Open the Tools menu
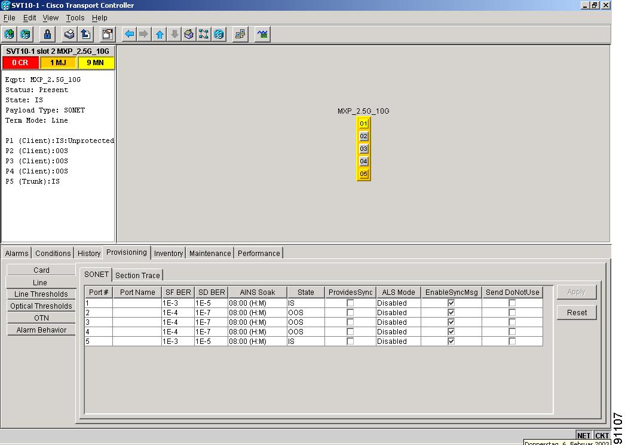Viewport: 625px width, 445px height. [x=75, y=18]
